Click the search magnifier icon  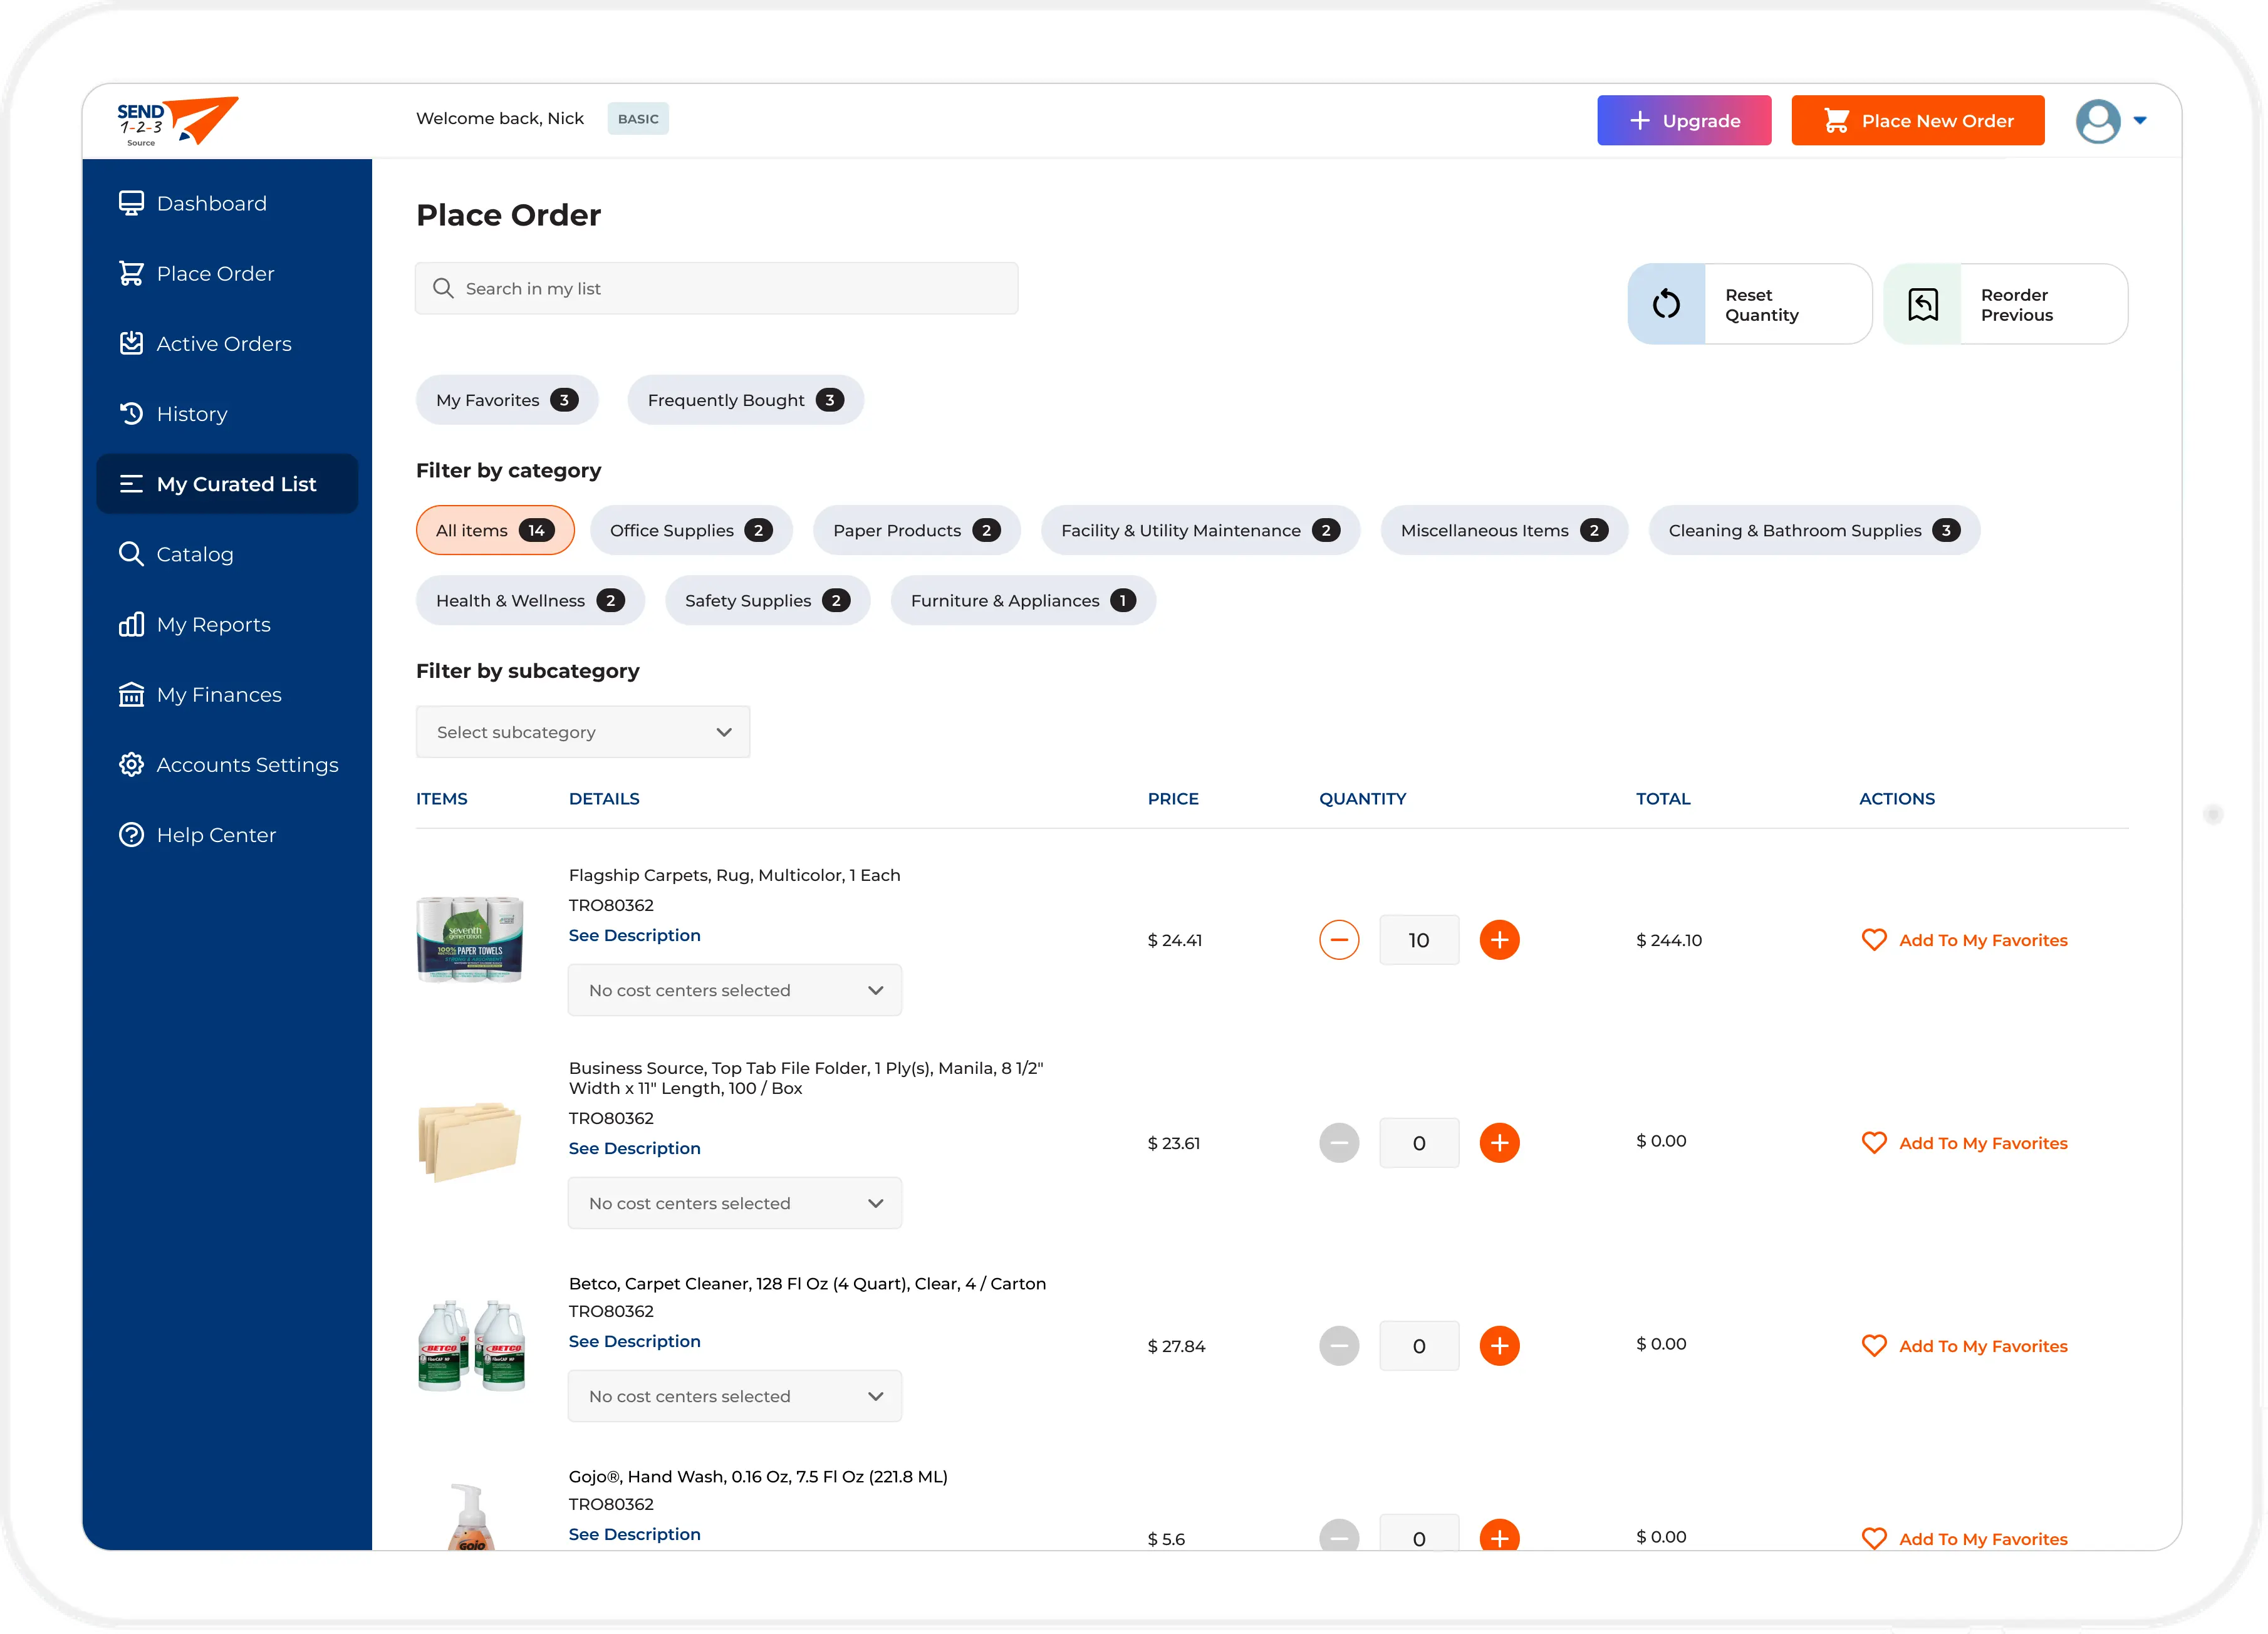442,288
